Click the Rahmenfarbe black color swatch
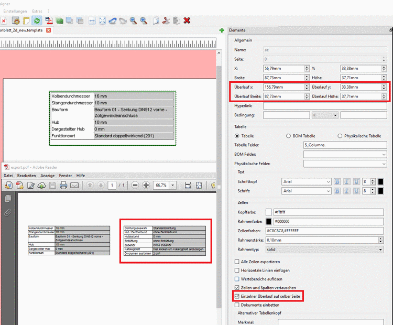Viewport: 393px width, 325px height. click(x=269, y=221)
